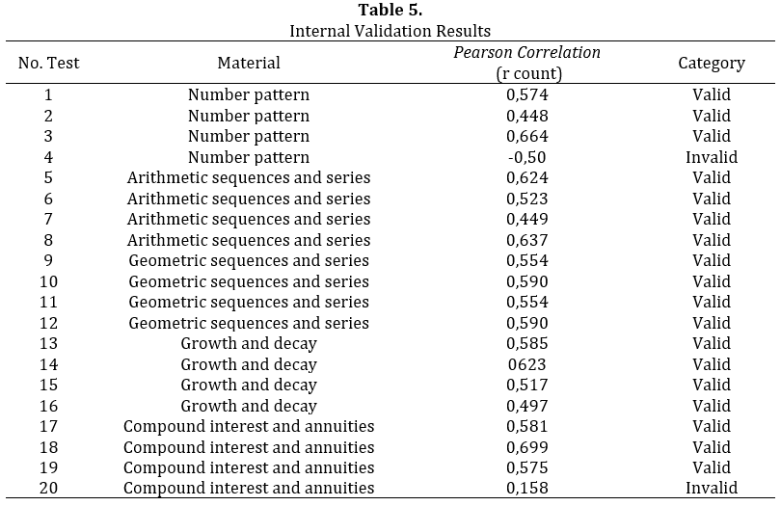781x506 pixels.
Task: Select test number 1 in first column
Action: click(x=48, y=94)
